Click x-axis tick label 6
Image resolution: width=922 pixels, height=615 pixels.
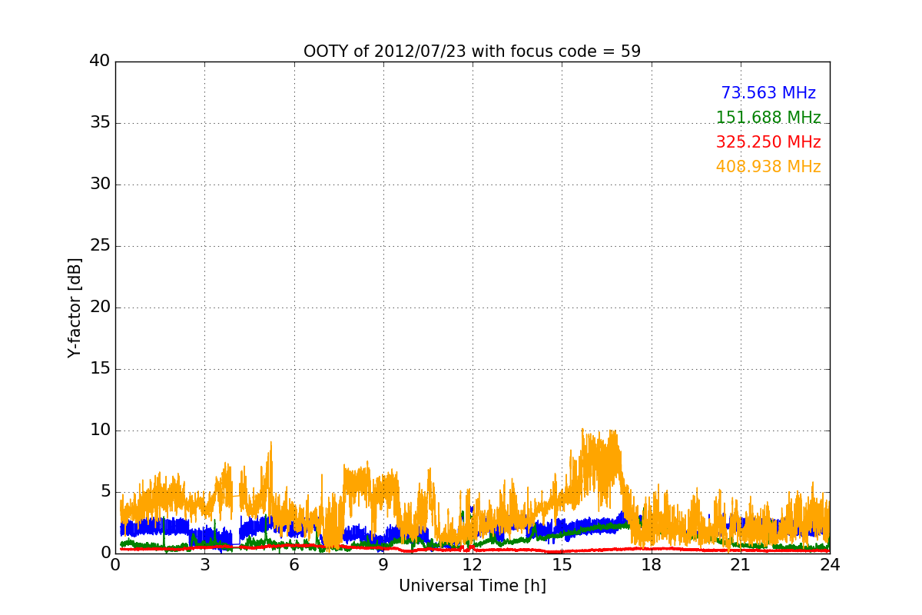pyautogui.click(x=294, y=564)
